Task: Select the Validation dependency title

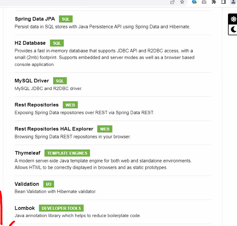Action: [x=27, y=184]
